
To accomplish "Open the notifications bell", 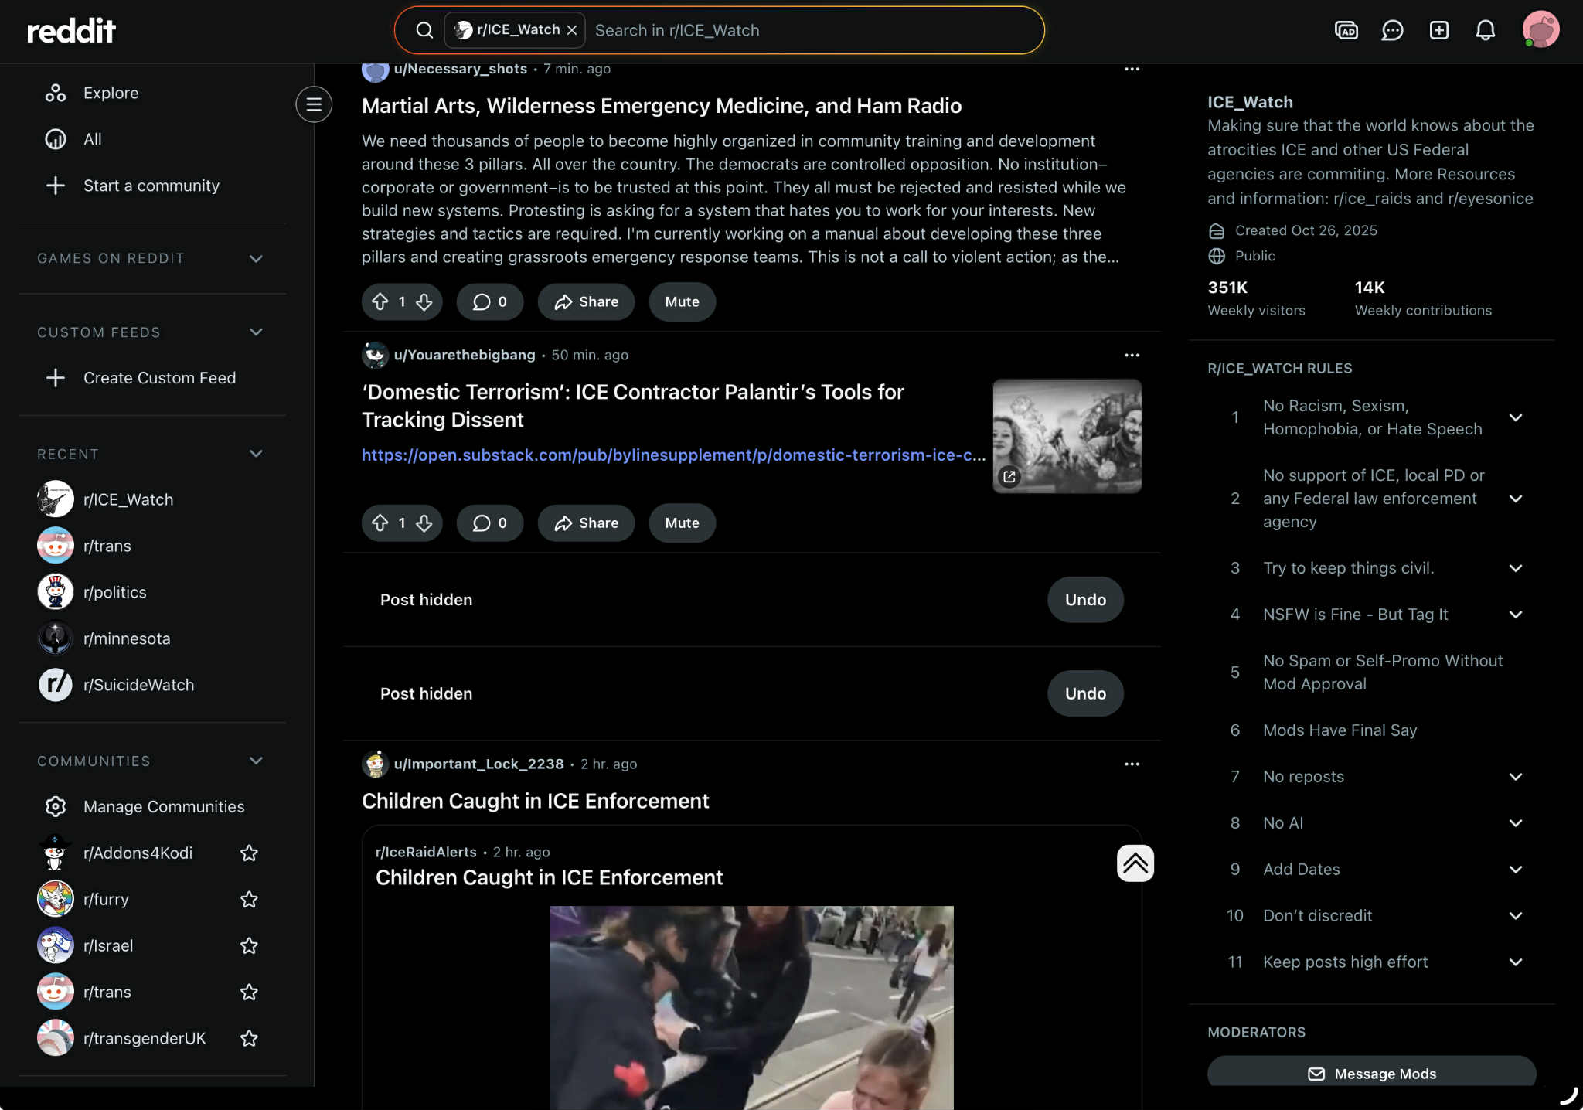I will [1485, 30].
